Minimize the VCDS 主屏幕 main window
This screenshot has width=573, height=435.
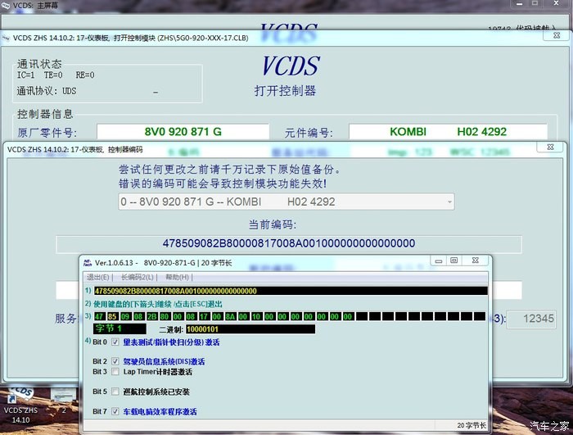(x=519, y=3)
